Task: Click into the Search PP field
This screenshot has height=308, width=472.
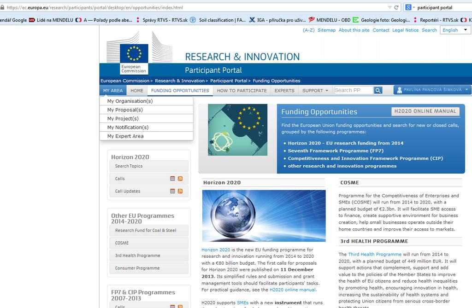Action: point(354,90)
